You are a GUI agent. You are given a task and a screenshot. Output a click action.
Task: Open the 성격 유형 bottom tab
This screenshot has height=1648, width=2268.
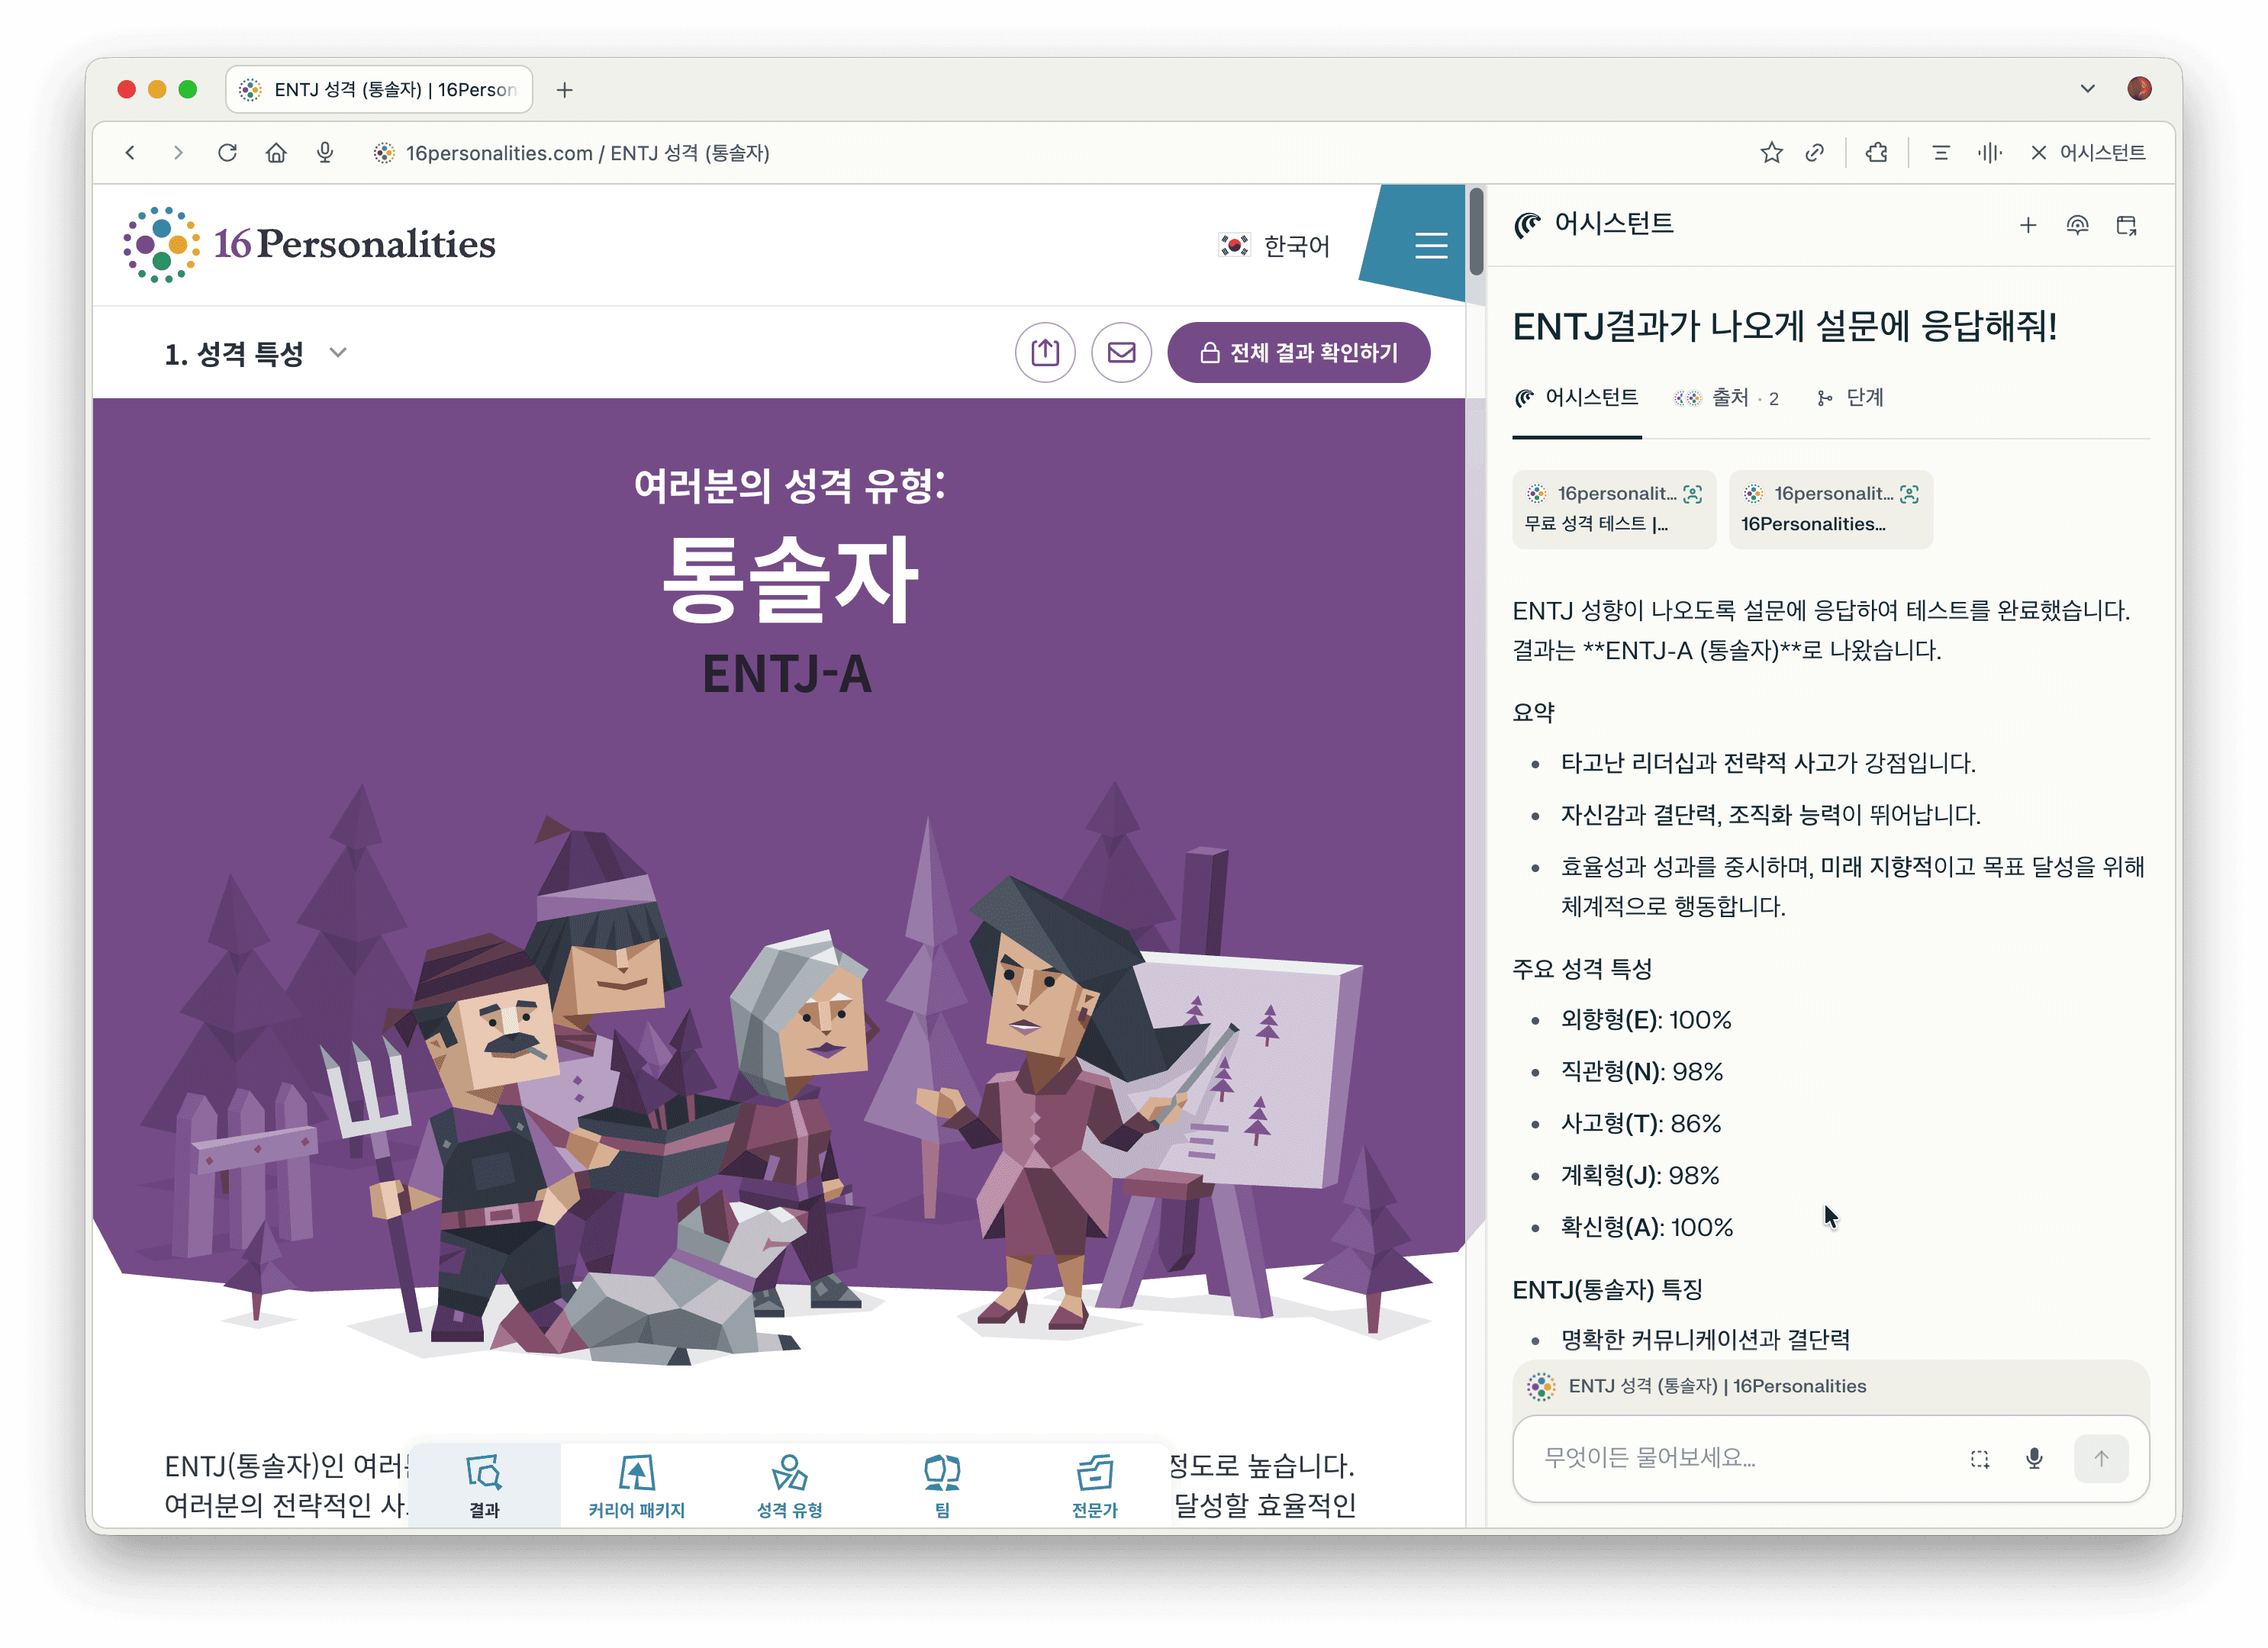coord(790,1486)
